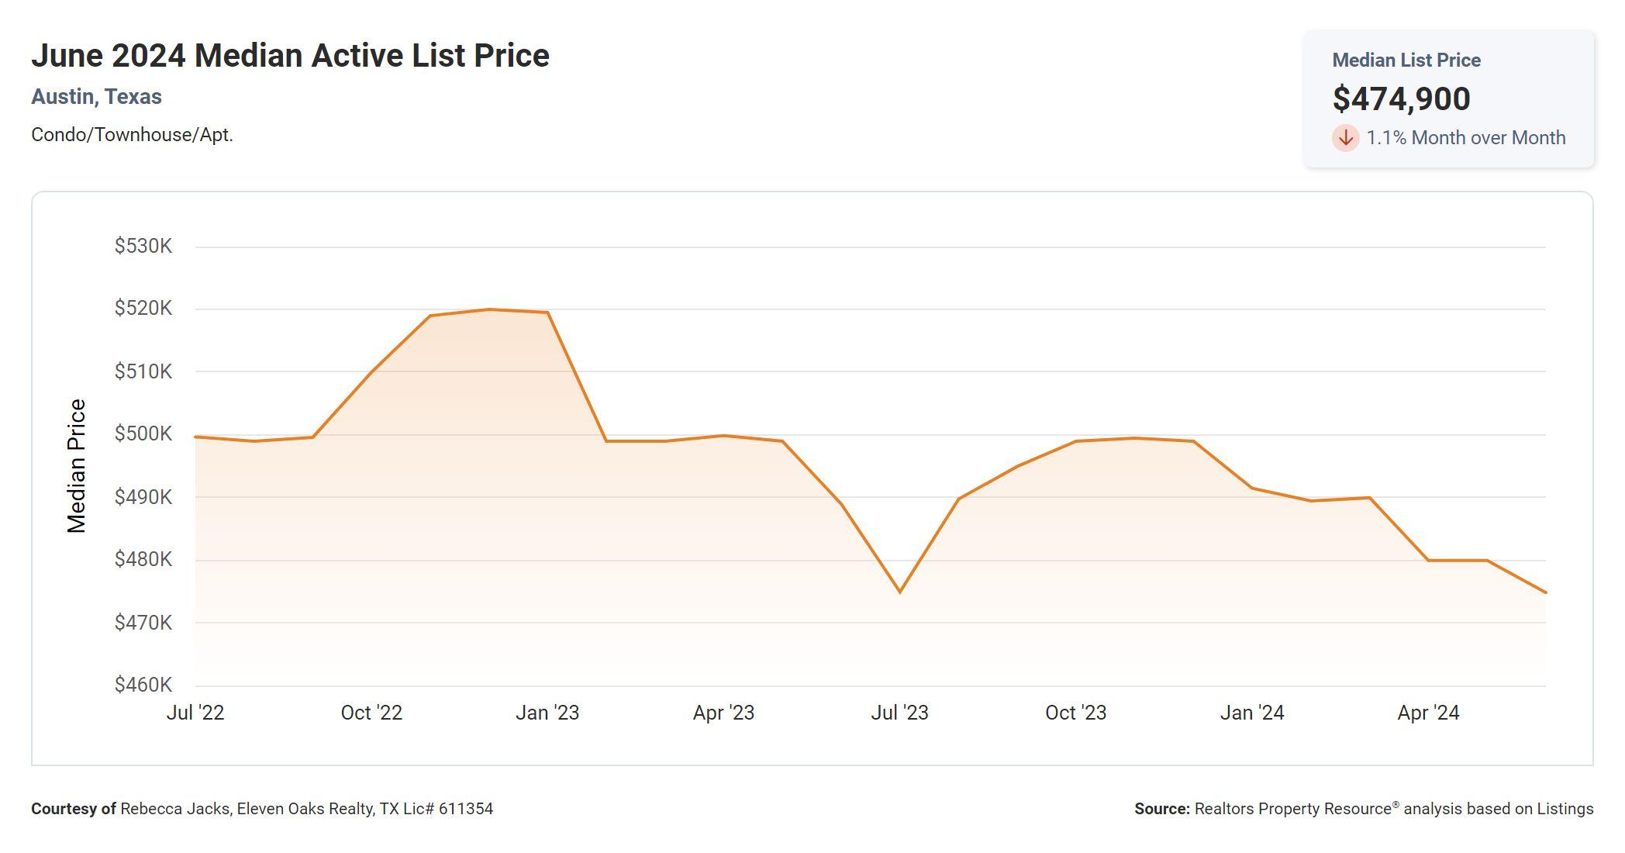The height and width of the screenshot is (853, 1625).
Task: Click the "Oct '23" x-axis label
Action: tap(1075, 713)
